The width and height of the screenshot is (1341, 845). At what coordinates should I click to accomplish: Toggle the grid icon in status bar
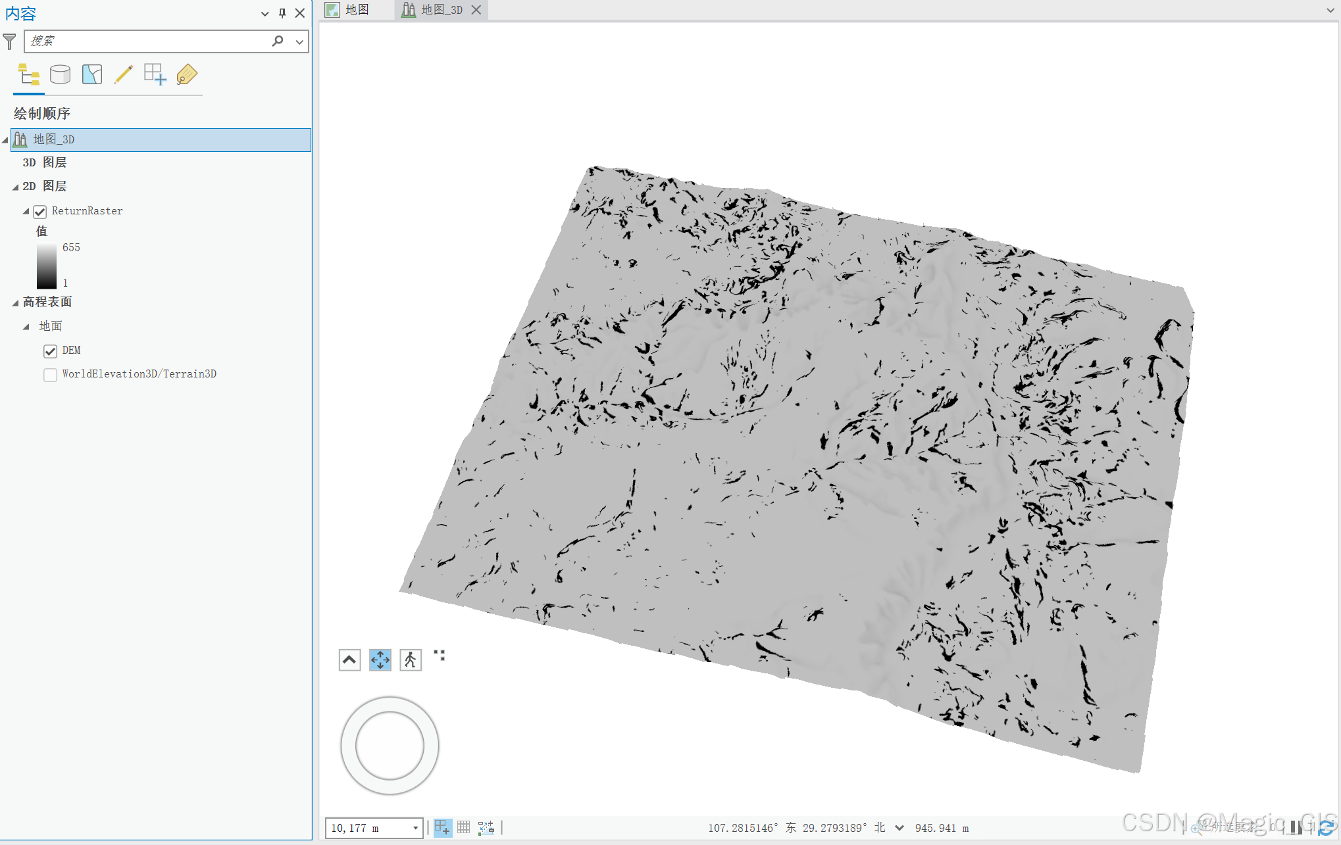(x=464, y=827)
